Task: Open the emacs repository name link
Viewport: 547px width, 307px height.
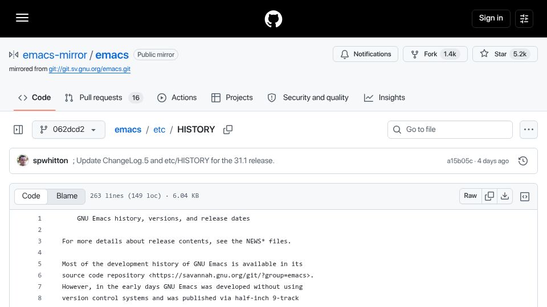Action: click(x=112, y=55)
